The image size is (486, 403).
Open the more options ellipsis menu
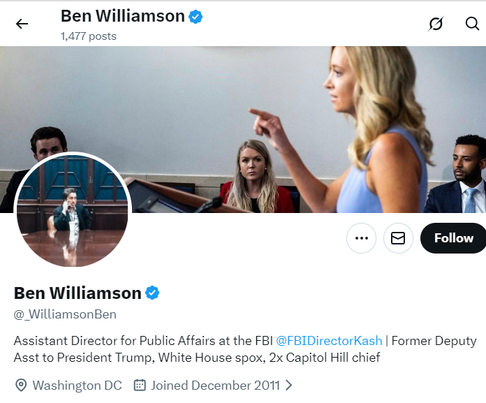pos(361,238)
